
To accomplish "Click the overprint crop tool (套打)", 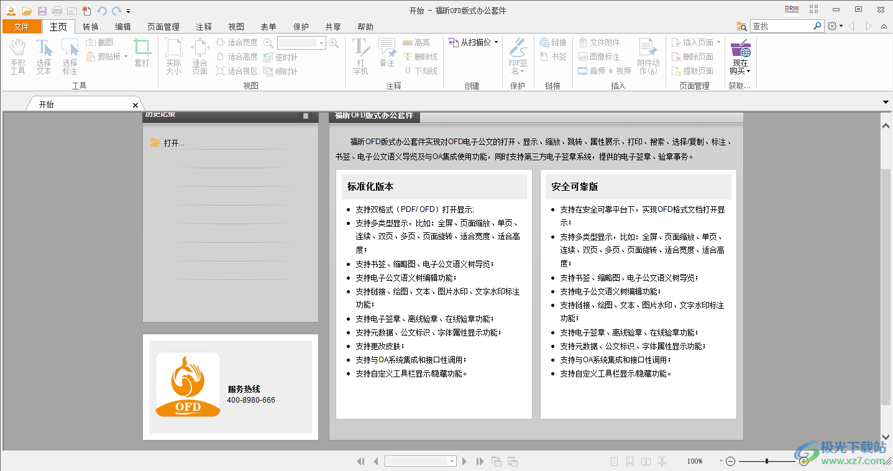I will point(142,52).
